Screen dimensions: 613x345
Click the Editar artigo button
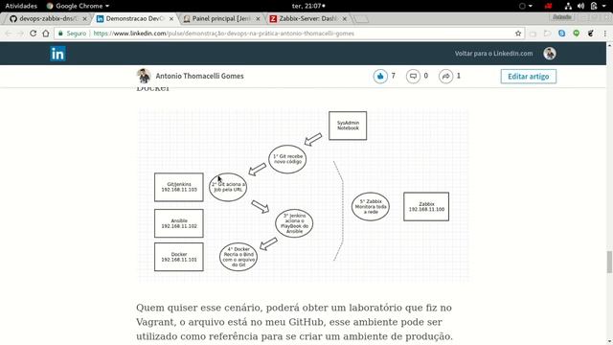click(528, 77)
